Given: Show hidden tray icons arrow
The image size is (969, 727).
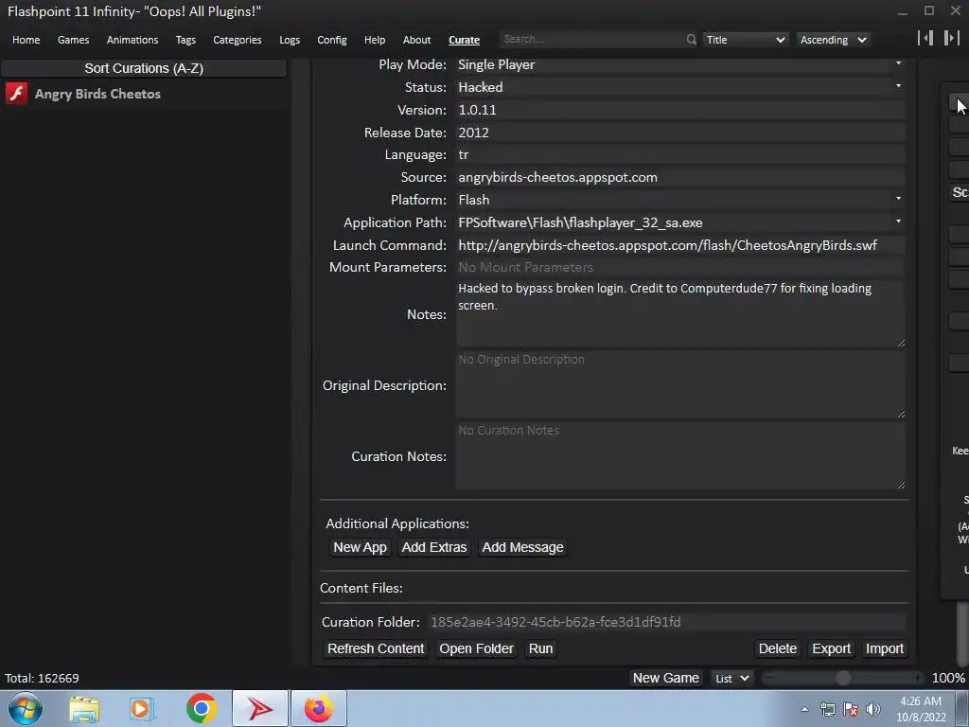Looking at the screenshot, I should tap(804, 709).
